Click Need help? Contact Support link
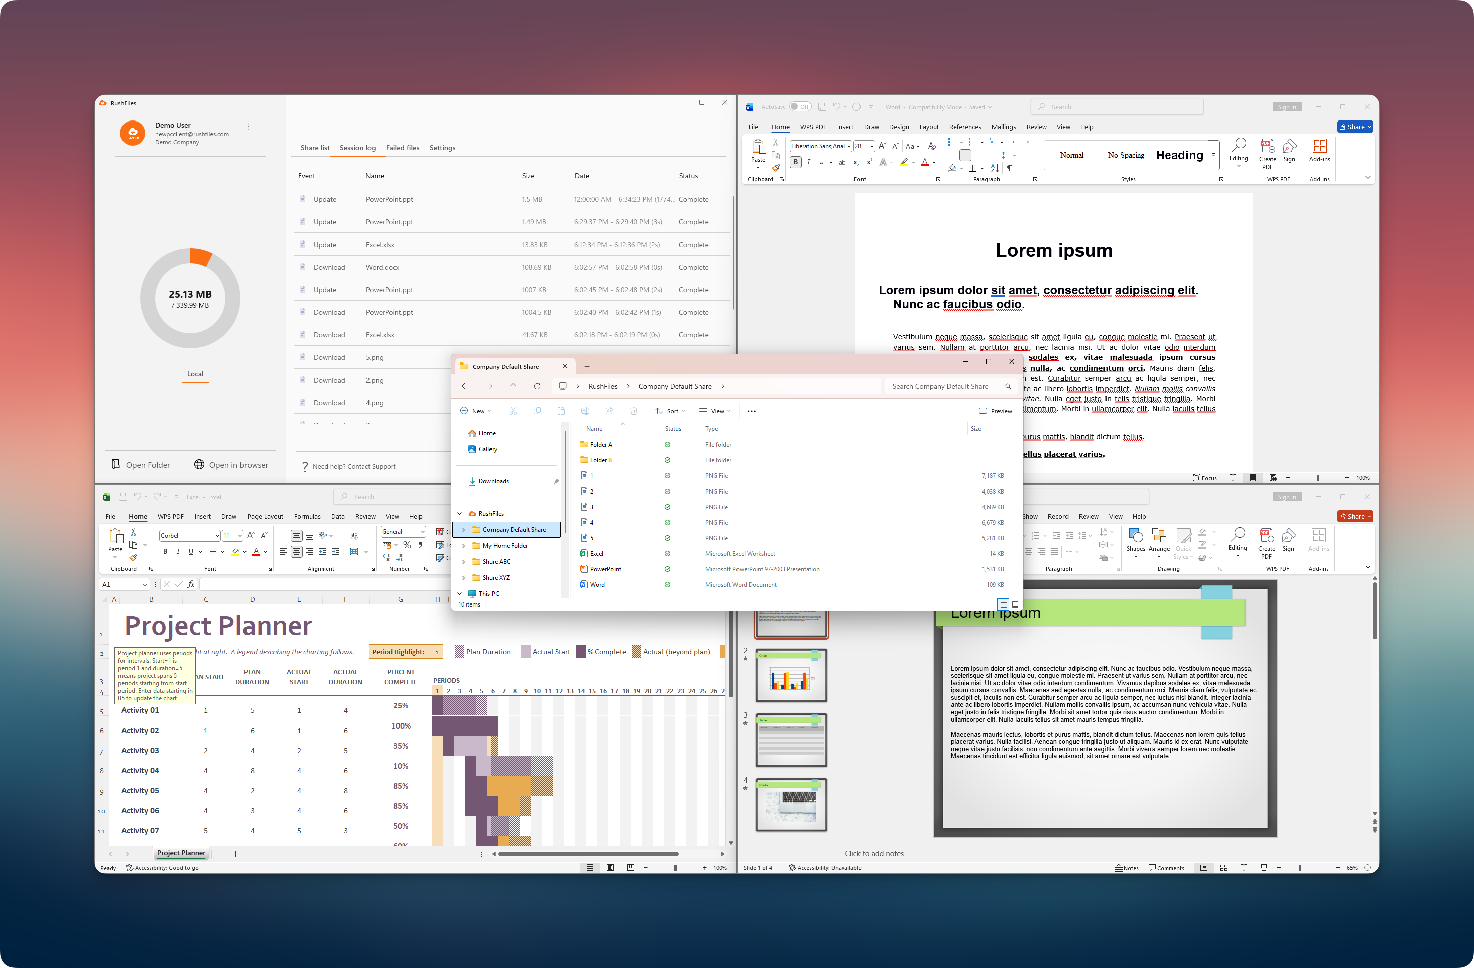This screenshot has height=968, width=1474. (353, 466)
